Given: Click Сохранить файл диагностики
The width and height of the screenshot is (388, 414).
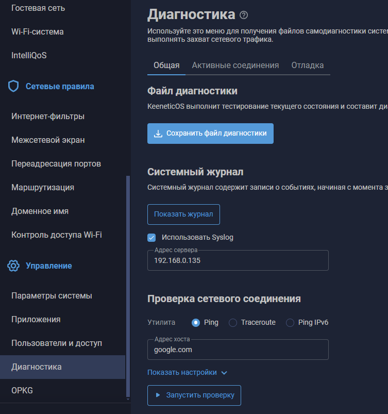Looking at the screenshot, I should coord(210,133).
